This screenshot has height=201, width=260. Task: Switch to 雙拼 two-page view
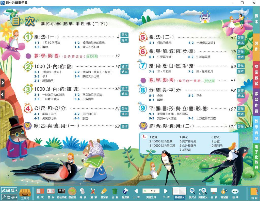tap(51, 193)
